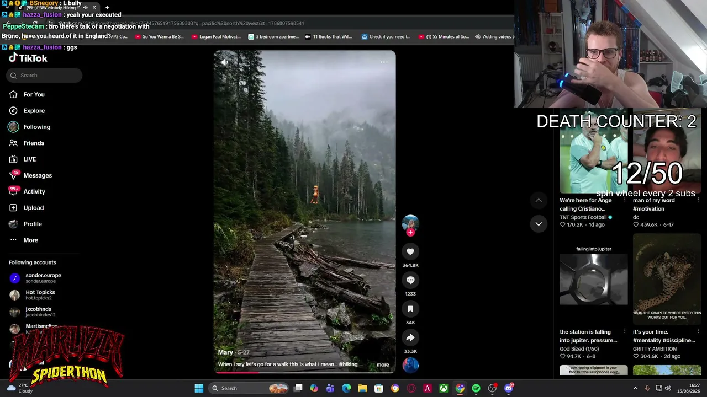
Task: Open Mary's profile name on the video
Action: click(225, 352)
